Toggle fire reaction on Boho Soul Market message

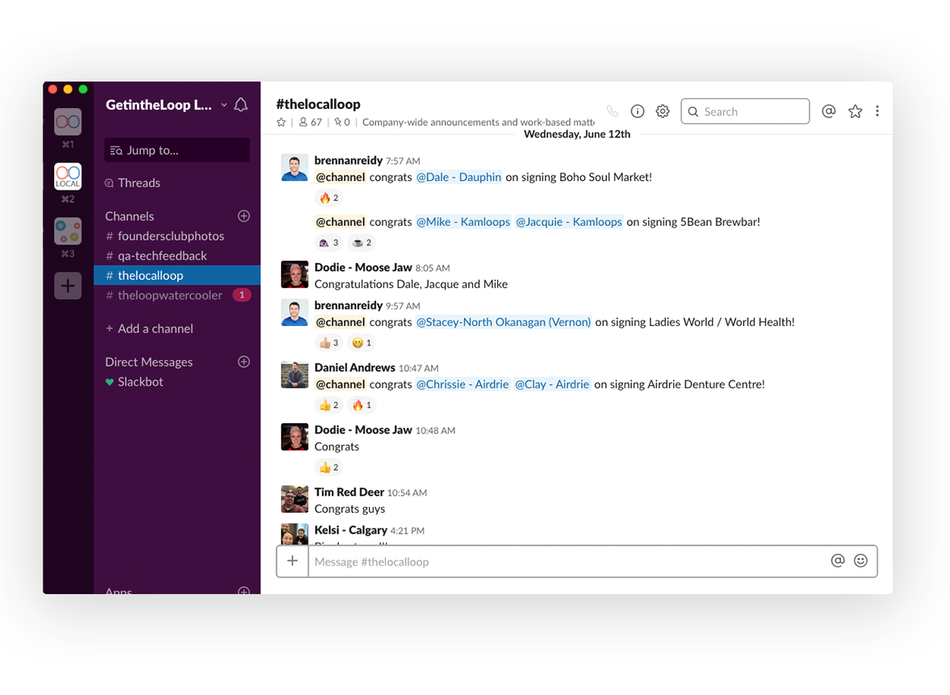329,198
